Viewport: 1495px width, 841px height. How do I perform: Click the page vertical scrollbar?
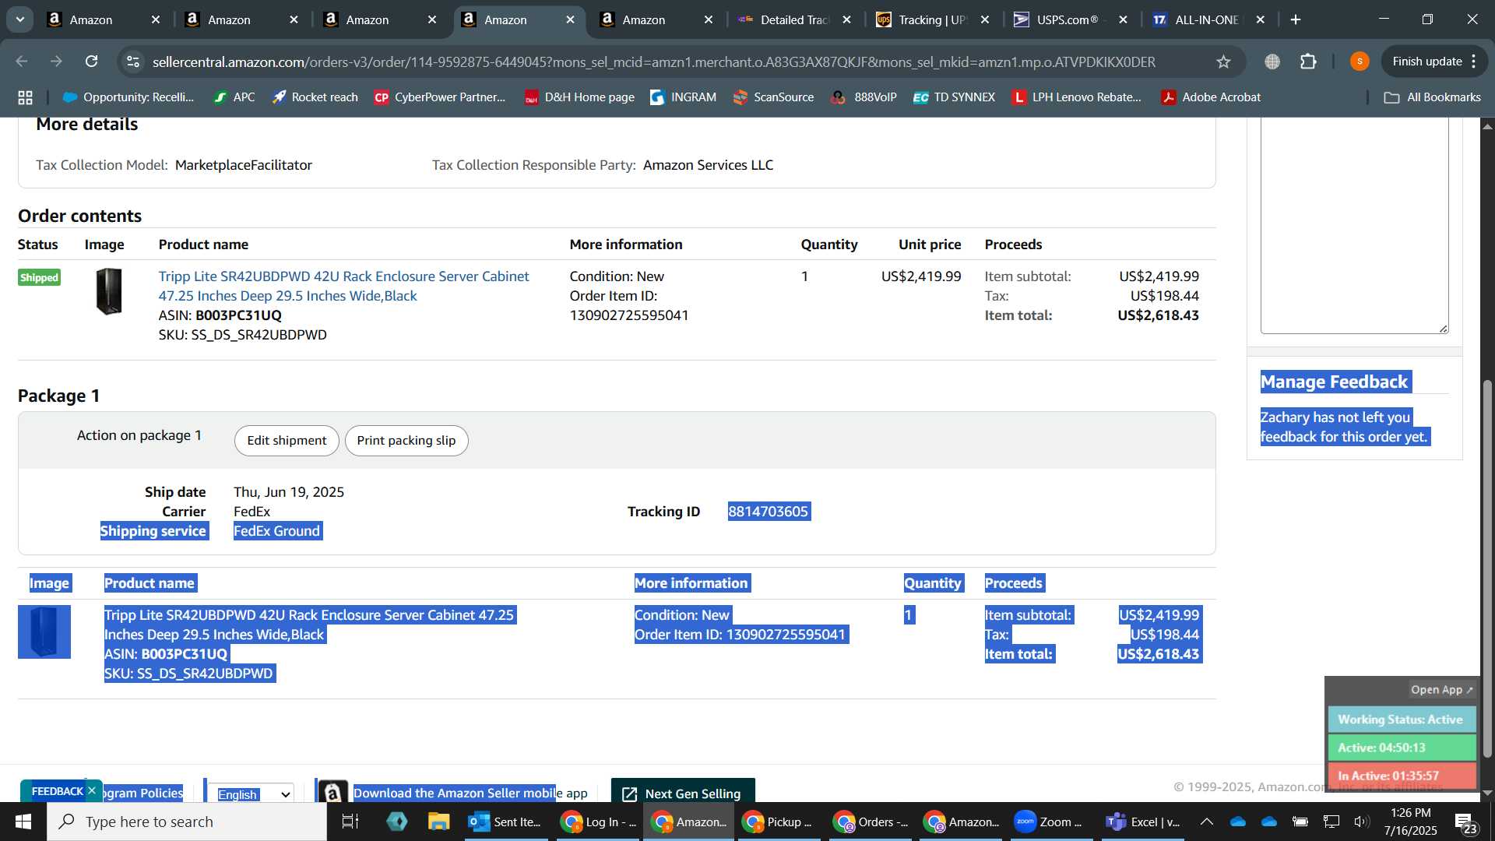(x=1487, y=568)
